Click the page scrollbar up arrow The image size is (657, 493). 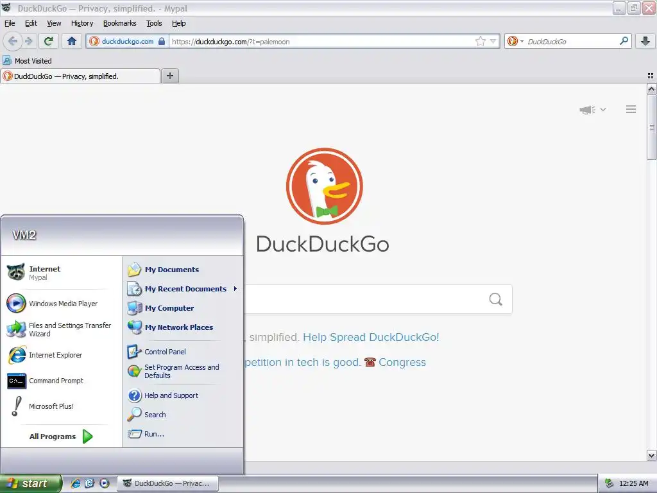pyautogui.click(x=651, y=89)
